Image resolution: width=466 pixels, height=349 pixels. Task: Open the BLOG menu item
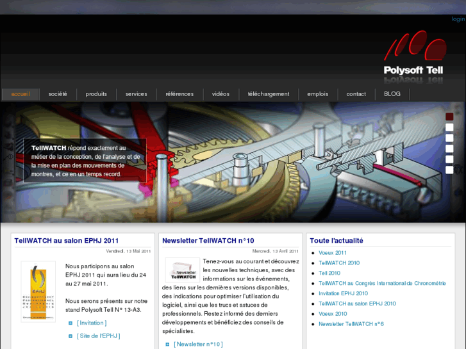point(392,94)
